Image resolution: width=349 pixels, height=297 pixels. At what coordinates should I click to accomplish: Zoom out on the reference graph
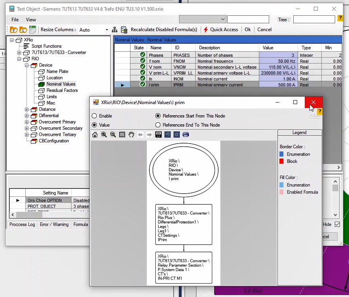pos(113,135)
